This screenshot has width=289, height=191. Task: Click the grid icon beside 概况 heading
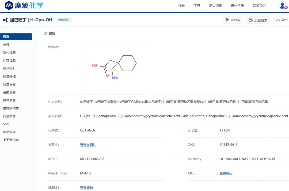(x=45, y=33)
